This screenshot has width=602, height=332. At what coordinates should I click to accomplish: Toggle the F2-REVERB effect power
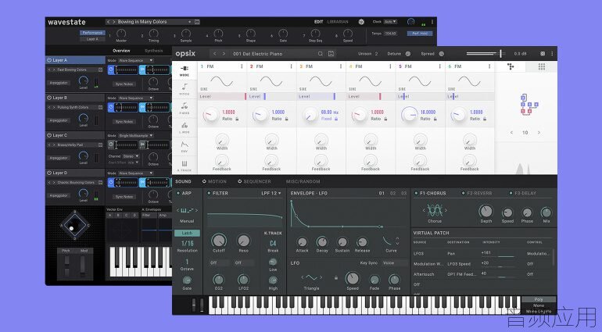[x=463, y=193]
